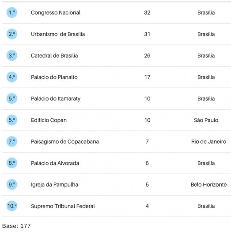
Task: Click the Base: 177 footnote
Action: point(16,226)
